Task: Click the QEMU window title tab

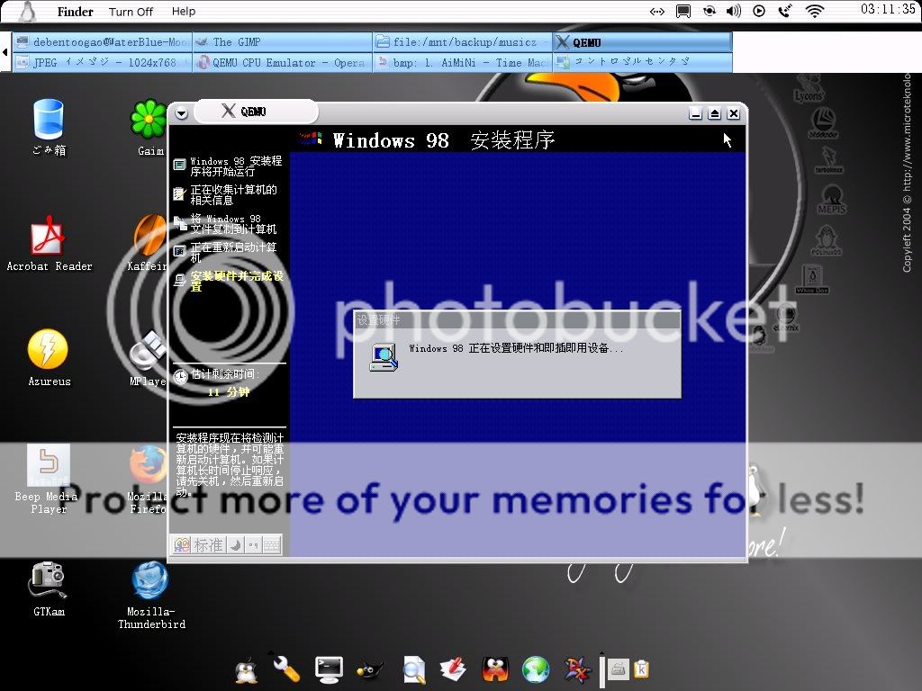Action: (x=255, y=111)
